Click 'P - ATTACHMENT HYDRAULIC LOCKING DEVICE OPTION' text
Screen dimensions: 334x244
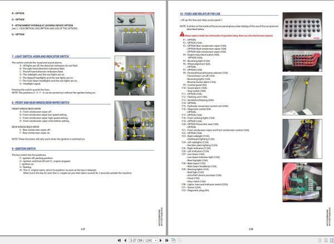click(42, 26)
